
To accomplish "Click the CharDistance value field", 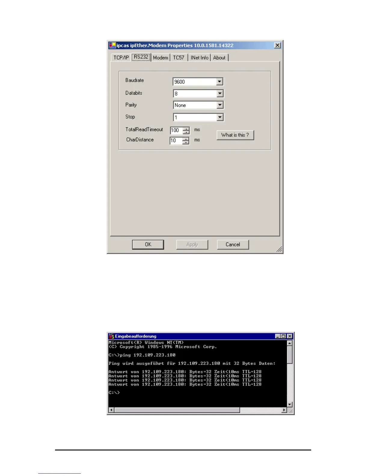I will pyautogui.click(x=176, y=141).
